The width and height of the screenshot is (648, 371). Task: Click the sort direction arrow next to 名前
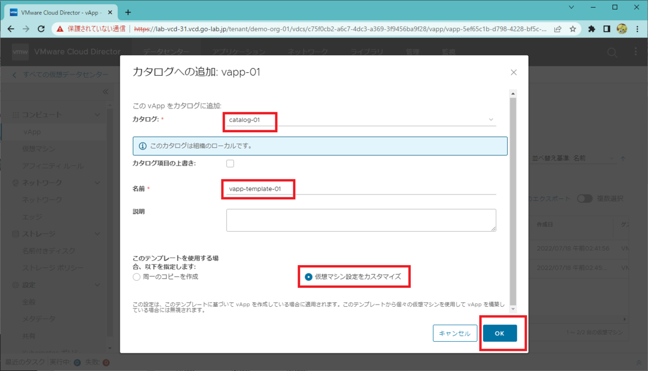[623, 158]
